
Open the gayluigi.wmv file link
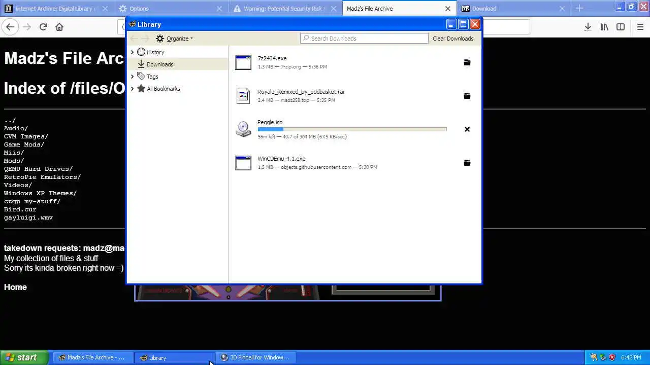coord(28,217)
